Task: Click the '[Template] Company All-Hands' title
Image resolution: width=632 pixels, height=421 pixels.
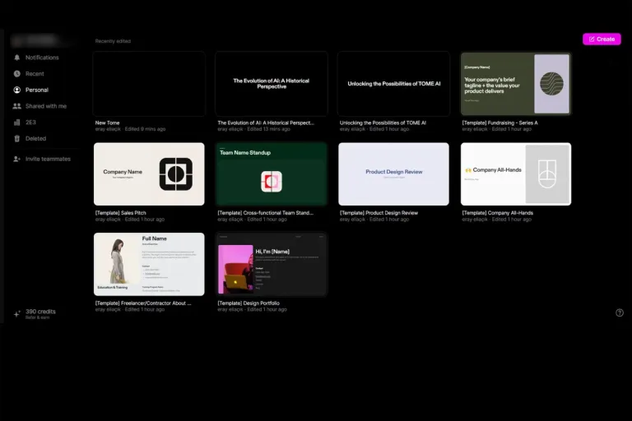Action: (x=497, y=213)
